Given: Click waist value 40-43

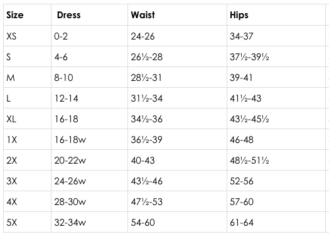Looking at the screenshot, I should (143, 161).
